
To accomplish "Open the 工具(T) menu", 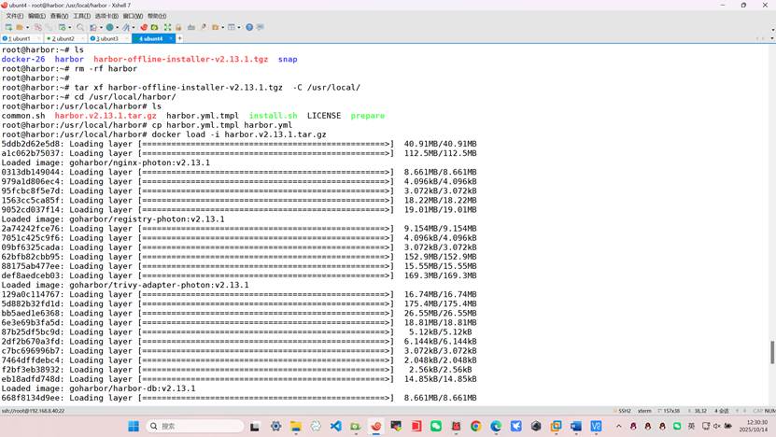I will coord(81,16).
